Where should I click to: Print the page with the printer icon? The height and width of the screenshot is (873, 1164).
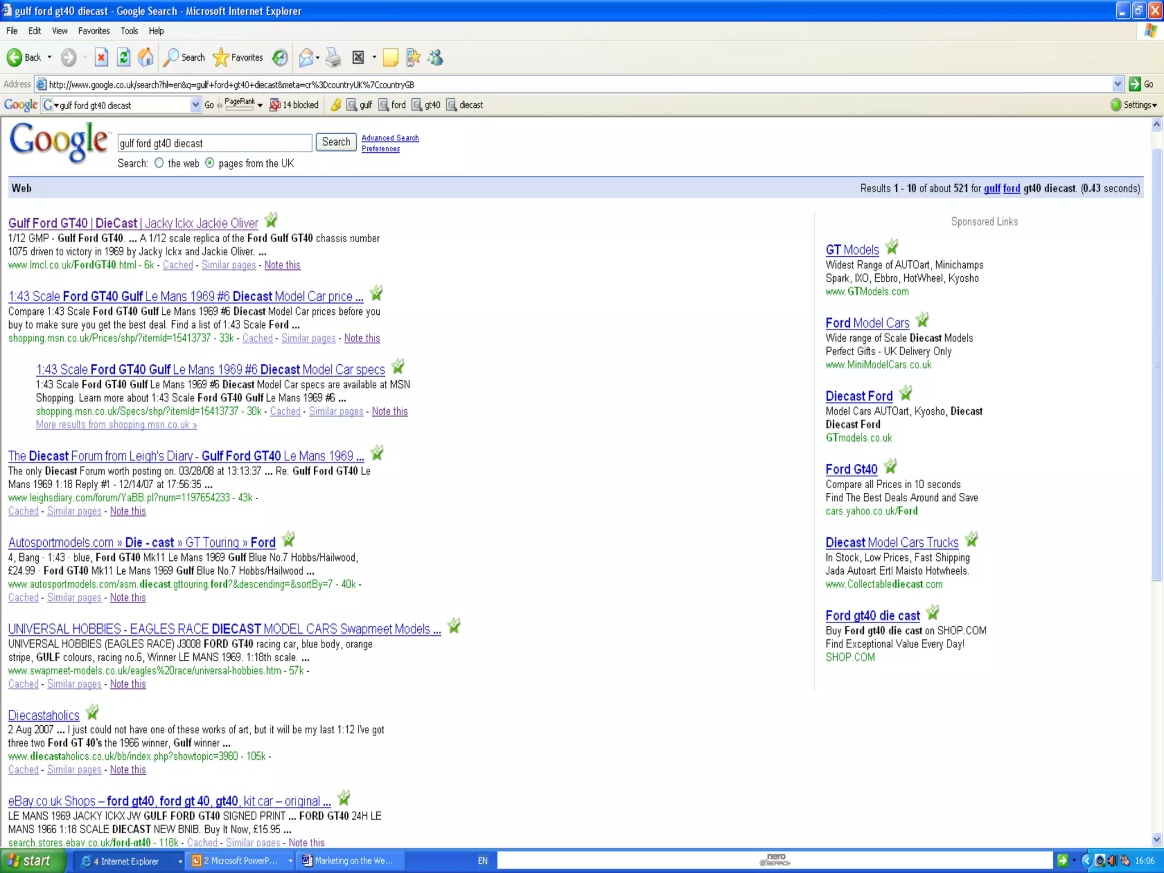334,57
